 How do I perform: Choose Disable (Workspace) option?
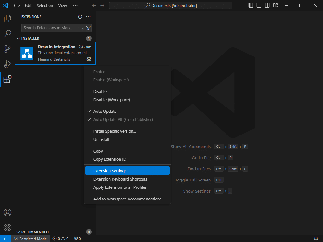127,100
